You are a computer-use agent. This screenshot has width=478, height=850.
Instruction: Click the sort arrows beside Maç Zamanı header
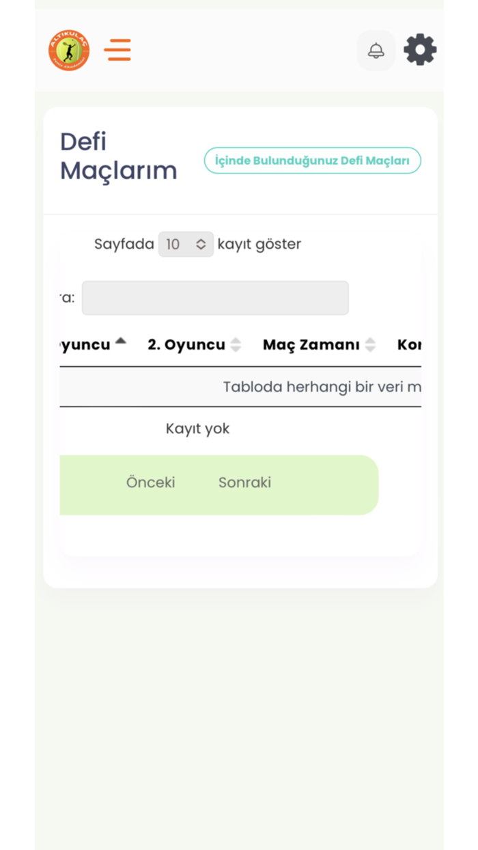point(369,344)
